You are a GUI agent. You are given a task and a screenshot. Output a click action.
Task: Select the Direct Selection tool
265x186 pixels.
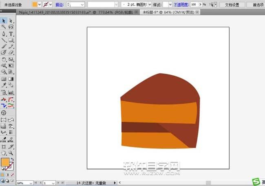click(x=11, y=21)
